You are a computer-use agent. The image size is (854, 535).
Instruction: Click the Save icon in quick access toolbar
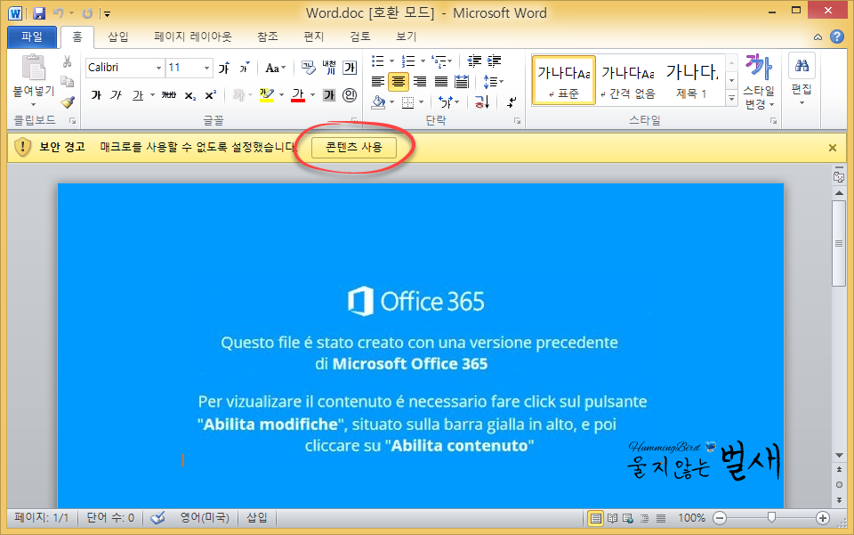tap(39, 13)
